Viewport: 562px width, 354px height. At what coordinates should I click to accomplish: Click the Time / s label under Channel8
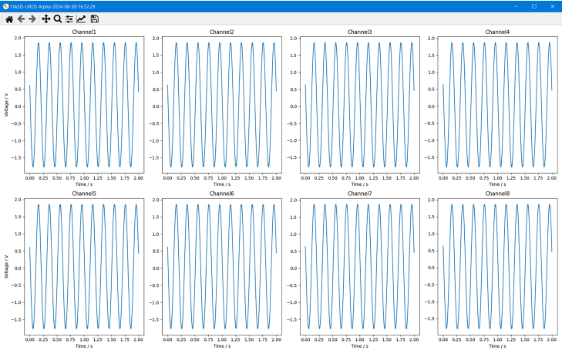[497, 346]
